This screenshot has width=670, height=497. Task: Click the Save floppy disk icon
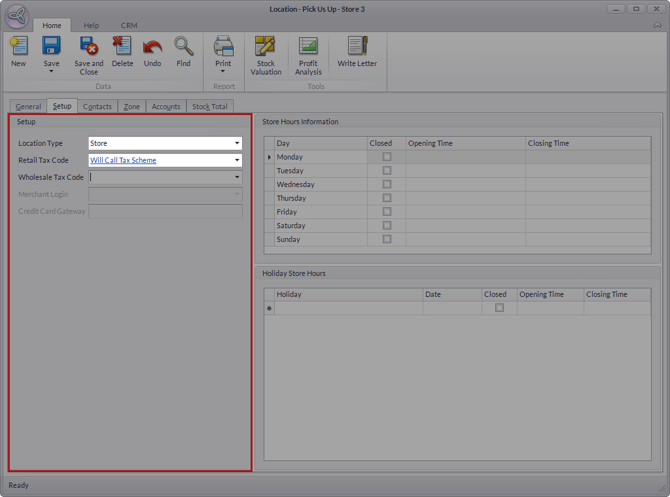coord(51,46)
